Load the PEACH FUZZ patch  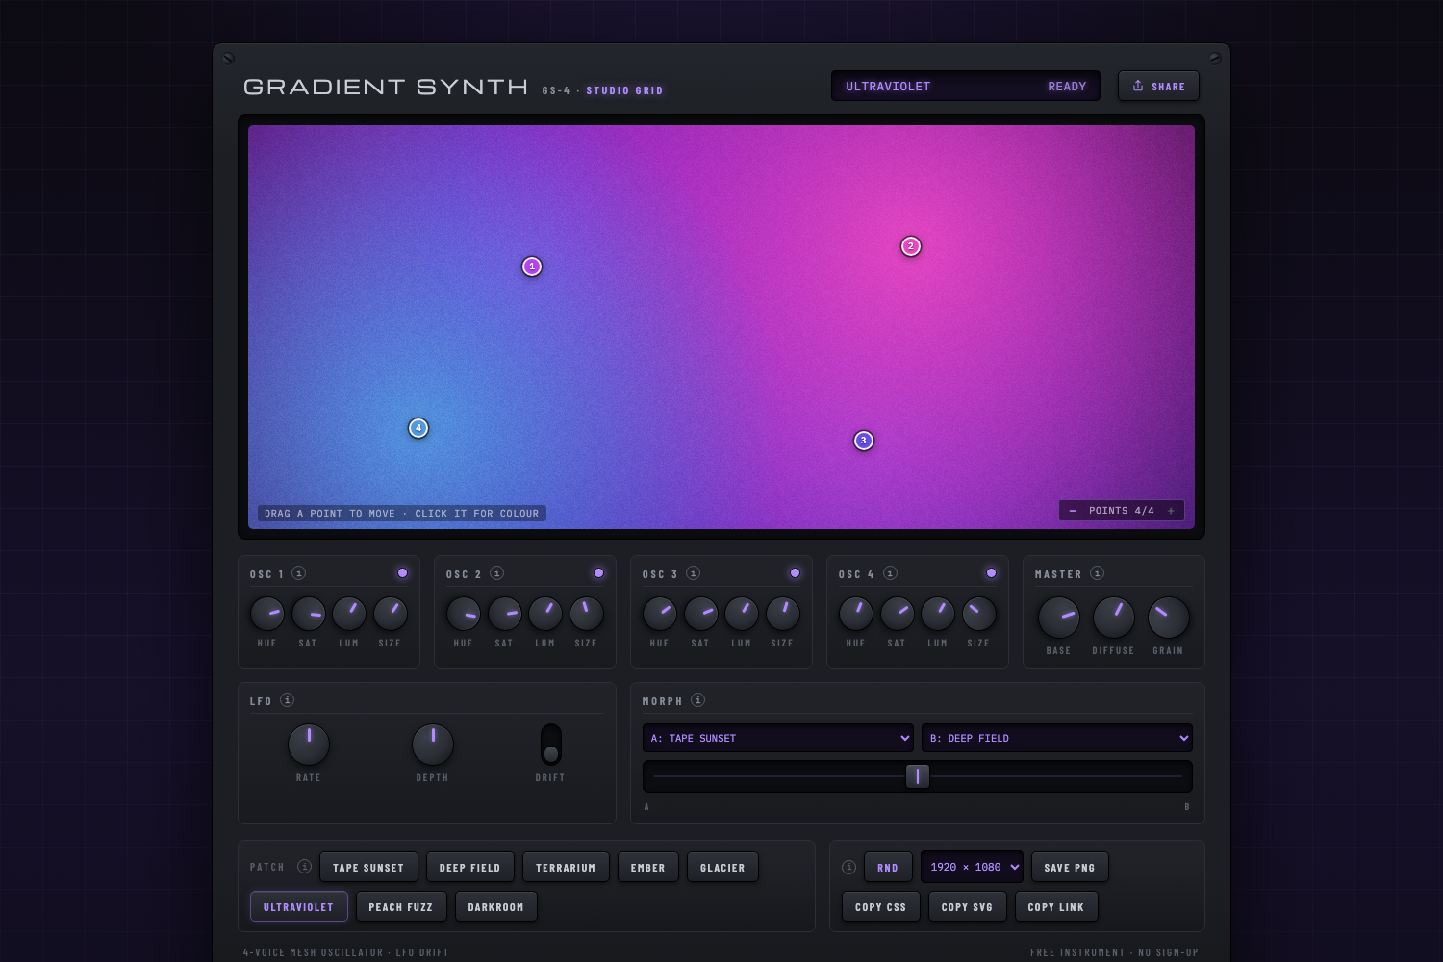tap(401, 906)
